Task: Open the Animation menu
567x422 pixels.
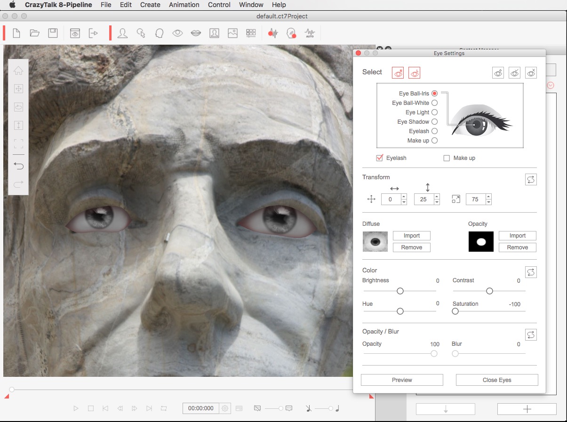Action: (x=184, y=5)
